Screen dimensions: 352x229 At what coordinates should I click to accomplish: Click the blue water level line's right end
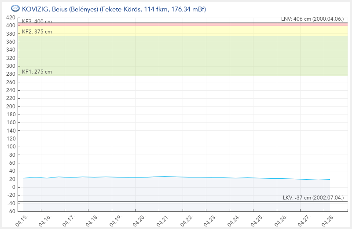coord(329,179)
